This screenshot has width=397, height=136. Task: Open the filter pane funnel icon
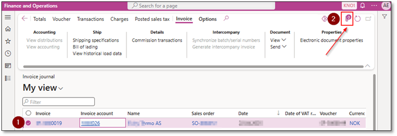[x=384, y=17]
